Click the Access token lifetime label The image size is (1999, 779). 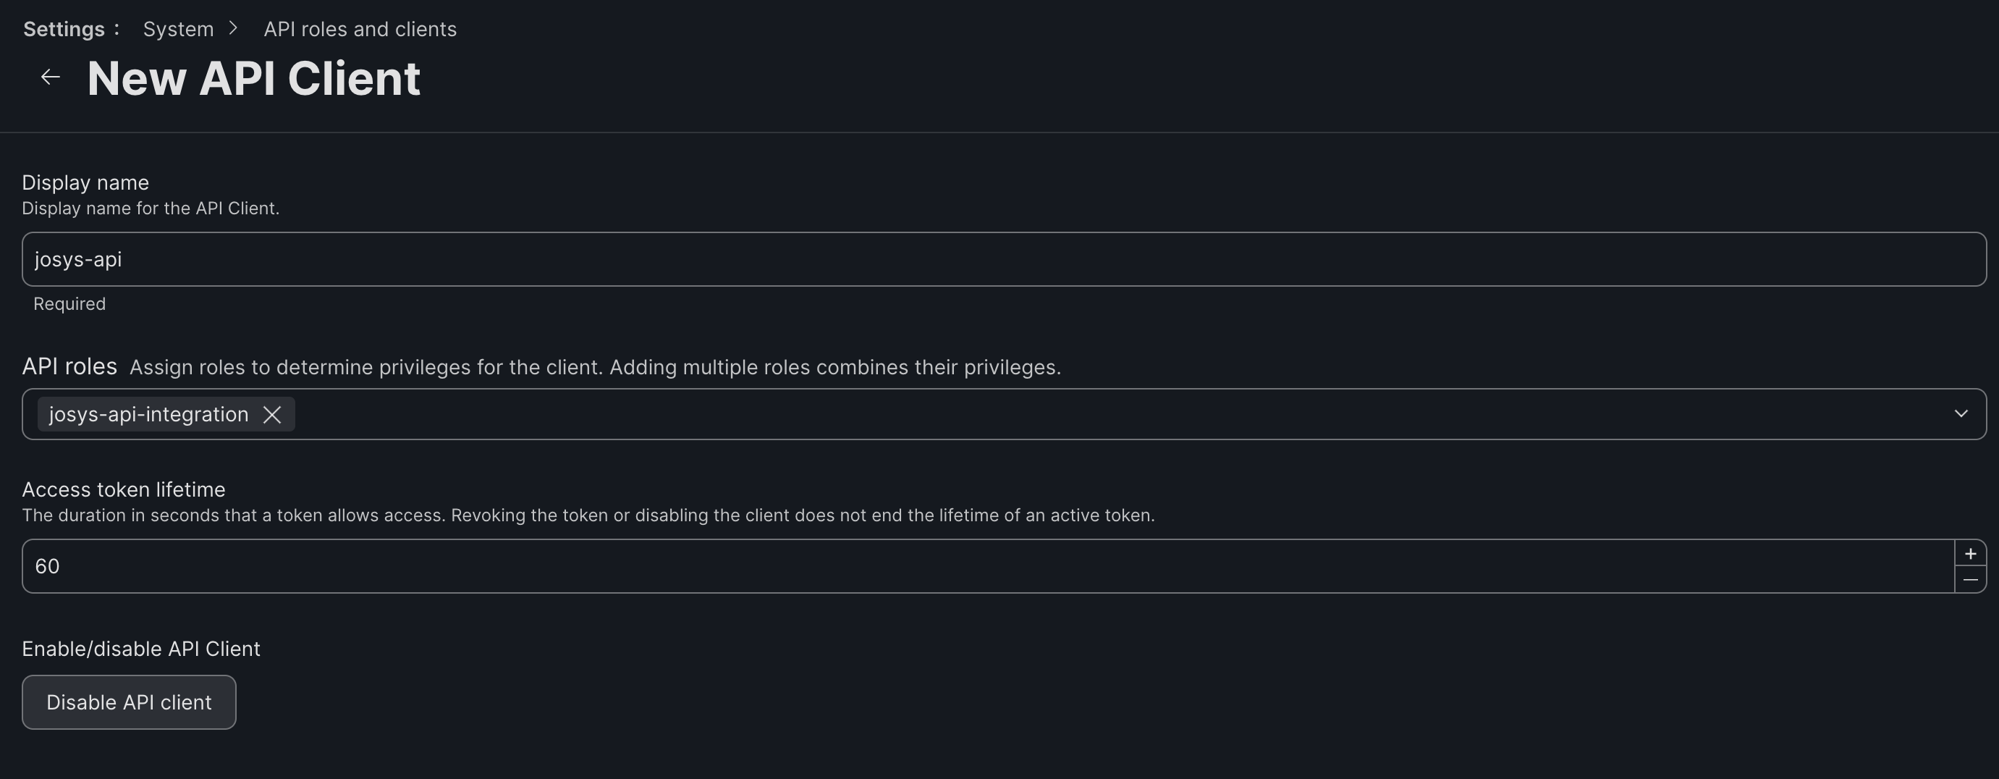pos(123,489)
